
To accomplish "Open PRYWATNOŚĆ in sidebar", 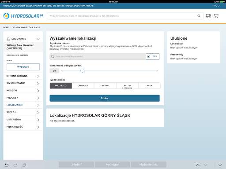I will (x=15, y=127).
